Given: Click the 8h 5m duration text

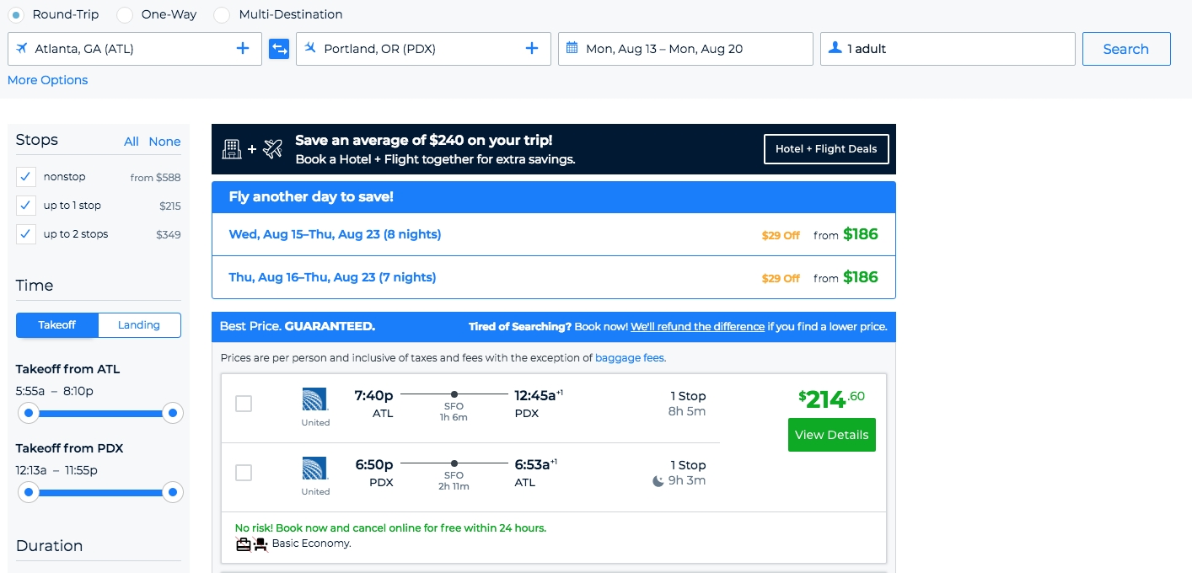Looking at the screenshot, I should pyautogui.click(x=687, y=411).
